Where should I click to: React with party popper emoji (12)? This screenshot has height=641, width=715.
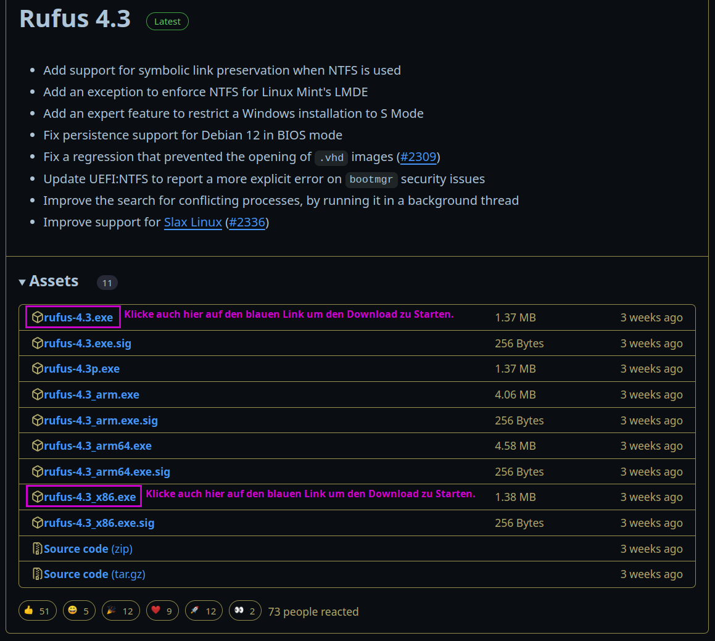120,611
